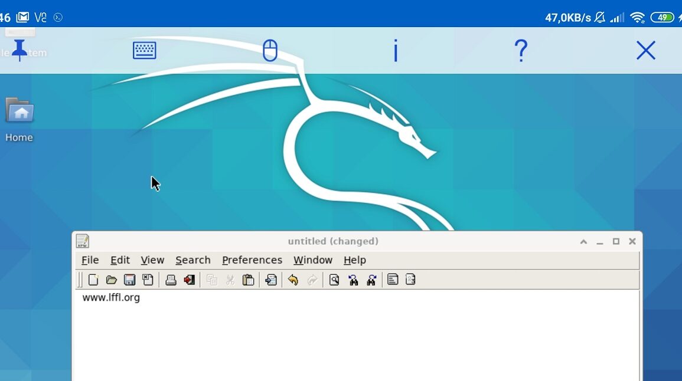The image size is (682, 381).
Task: Open the File menu
Action: point(90,260)
